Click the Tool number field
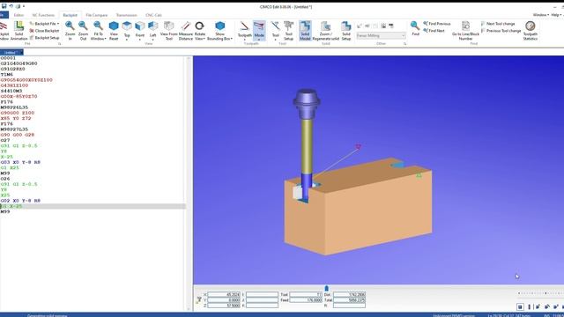Screen dimensions: 564x317 click(306, 294)
